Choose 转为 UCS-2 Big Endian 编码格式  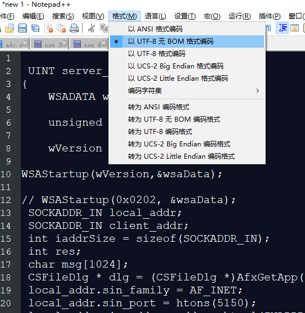[187, 144]
